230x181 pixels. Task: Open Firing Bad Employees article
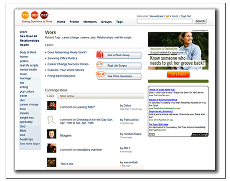(x=61, y=76)
